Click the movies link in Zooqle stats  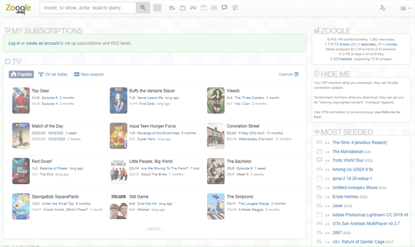coord(392,44)
